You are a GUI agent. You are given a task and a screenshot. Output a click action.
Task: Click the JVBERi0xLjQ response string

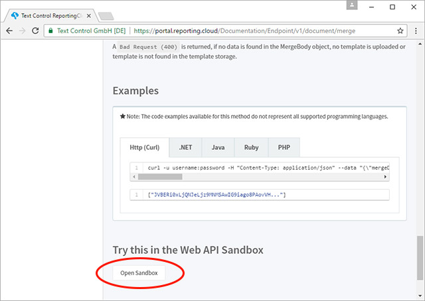point(217,195)
